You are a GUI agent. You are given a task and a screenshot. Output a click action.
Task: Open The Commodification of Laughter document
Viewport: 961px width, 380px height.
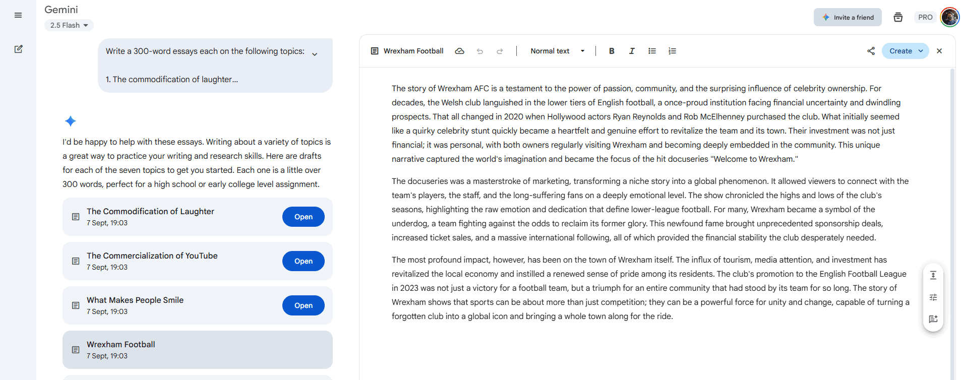(x=303, y=217)
